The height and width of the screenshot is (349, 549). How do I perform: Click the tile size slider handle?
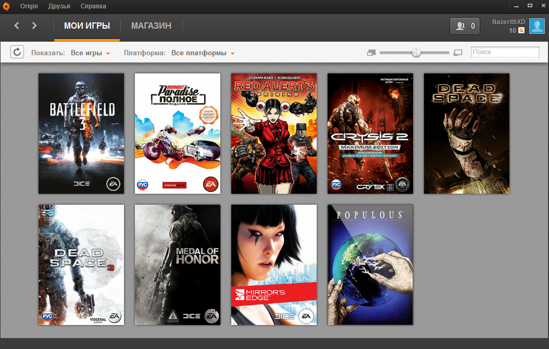[x=416, y=53]
